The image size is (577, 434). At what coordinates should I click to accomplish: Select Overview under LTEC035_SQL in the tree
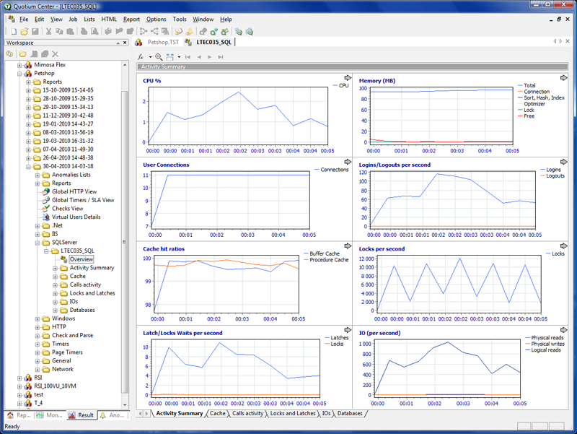(x=81, y=259)
